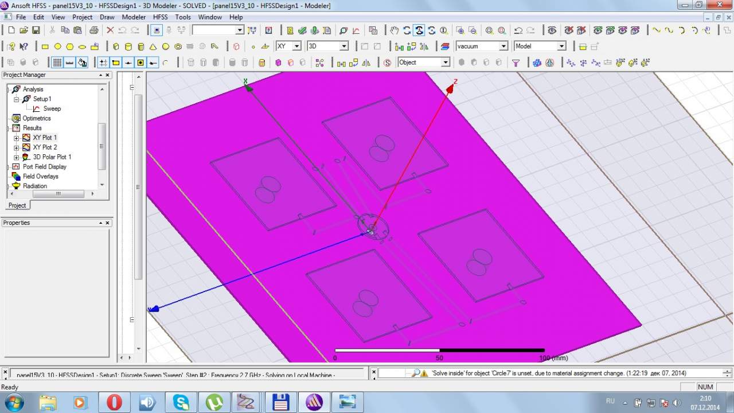734x413 pixels.
Task: Select Optimetrics in the project tree
Action: (x=37, y=118)
